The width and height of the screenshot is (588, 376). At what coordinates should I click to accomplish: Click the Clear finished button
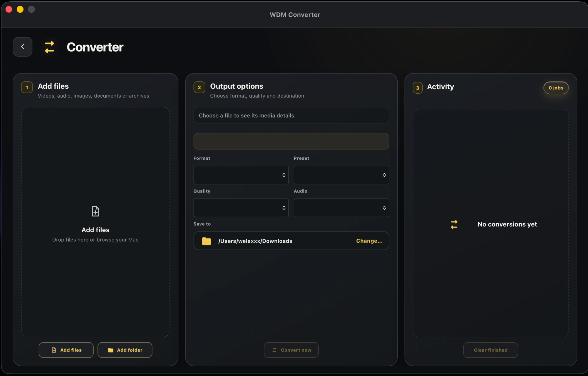pos(491,350)
